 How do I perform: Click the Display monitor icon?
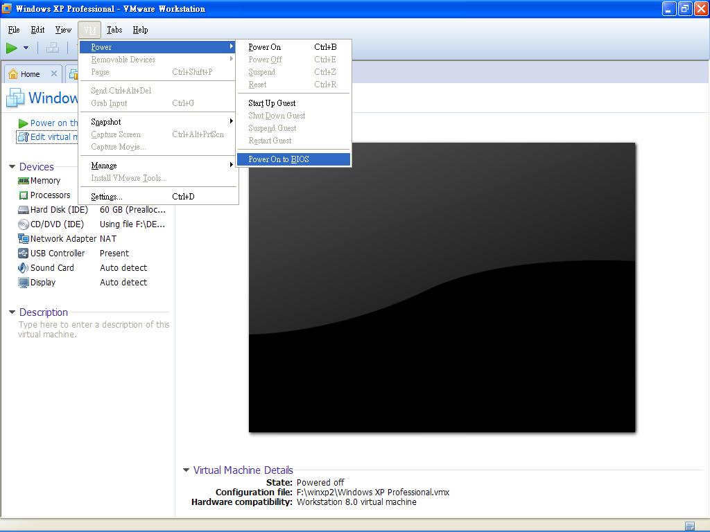(24, 283)
